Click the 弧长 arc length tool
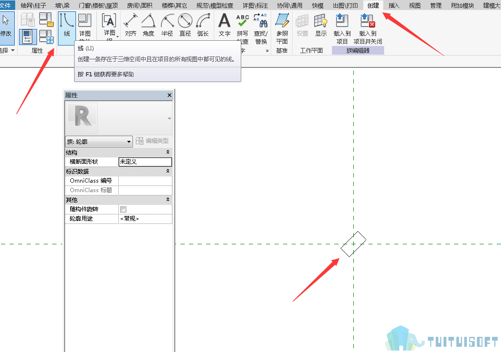The image size is (501, 352). click(x=203, y=25)
